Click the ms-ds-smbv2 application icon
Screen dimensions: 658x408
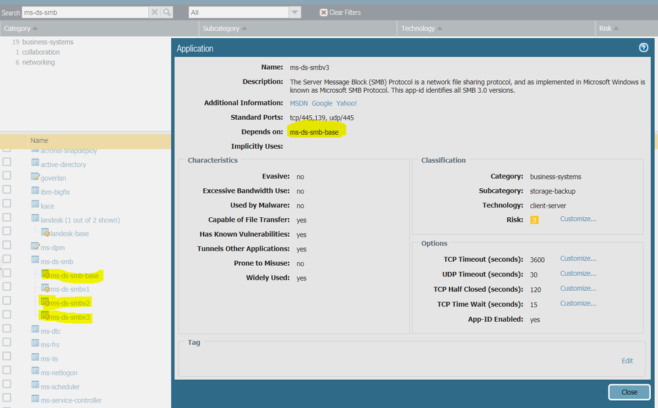click(45, 302)
